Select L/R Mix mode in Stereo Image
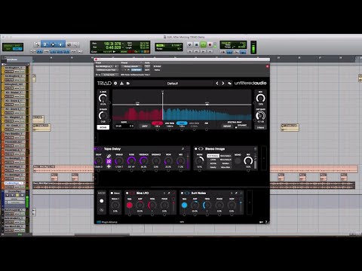The width and height of the screenshot is (362, 271). coord(213,160)
